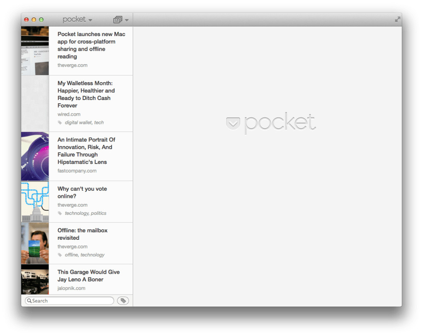Click the "offline, technology" tags

85,255
